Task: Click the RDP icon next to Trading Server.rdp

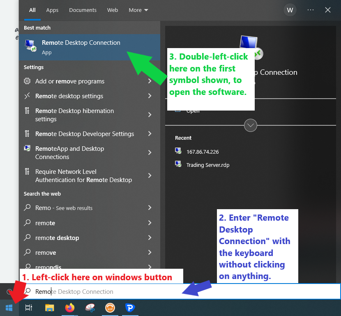Action: click(178, 164)
